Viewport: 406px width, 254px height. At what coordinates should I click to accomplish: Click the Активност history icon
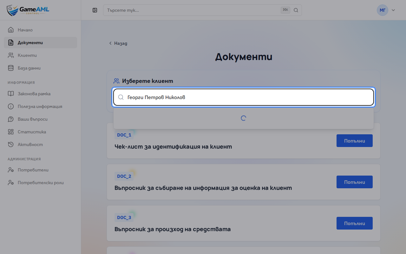pos(11,144)
